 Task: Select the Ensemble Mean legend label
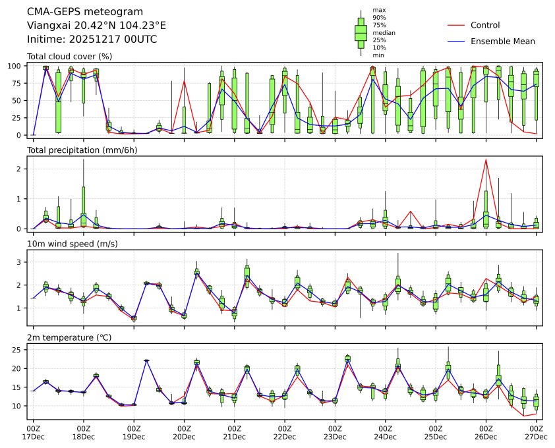502,42
